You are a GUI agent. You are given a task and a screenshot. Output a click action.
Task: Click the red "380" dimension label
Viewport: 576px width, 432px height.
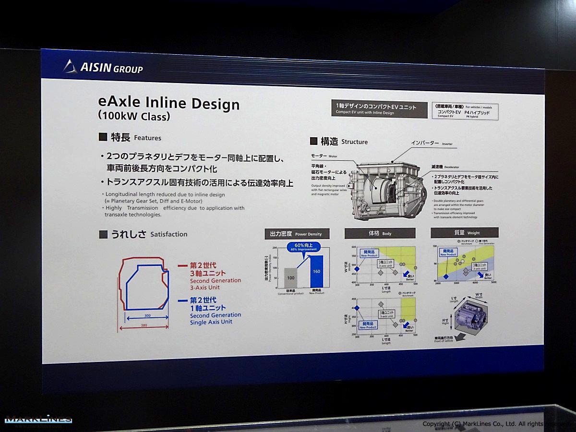pyautogui.click(x=143, y=326)
